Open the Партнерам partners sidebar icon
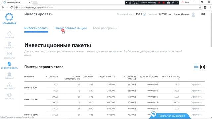 coord(9,86)
